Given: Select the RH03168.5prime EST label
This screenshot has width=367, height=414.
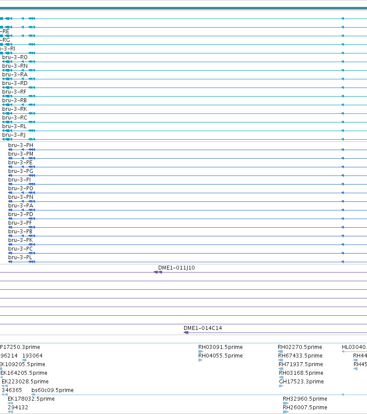Looking at the screenshot, I should click(x=301, y=373).
